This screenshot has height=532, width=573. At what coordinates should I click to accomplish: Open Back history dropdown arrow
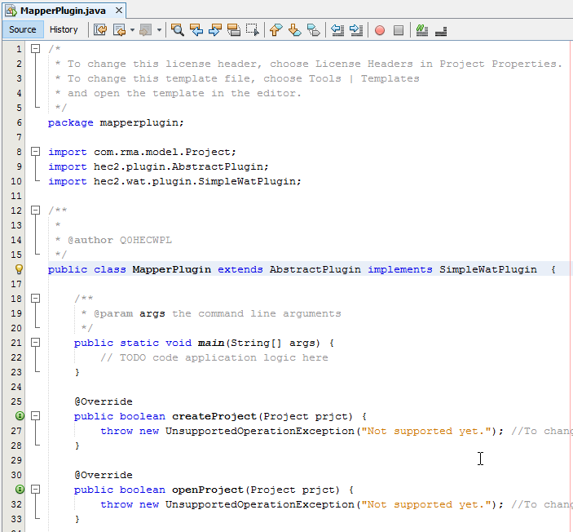(132, 30)
